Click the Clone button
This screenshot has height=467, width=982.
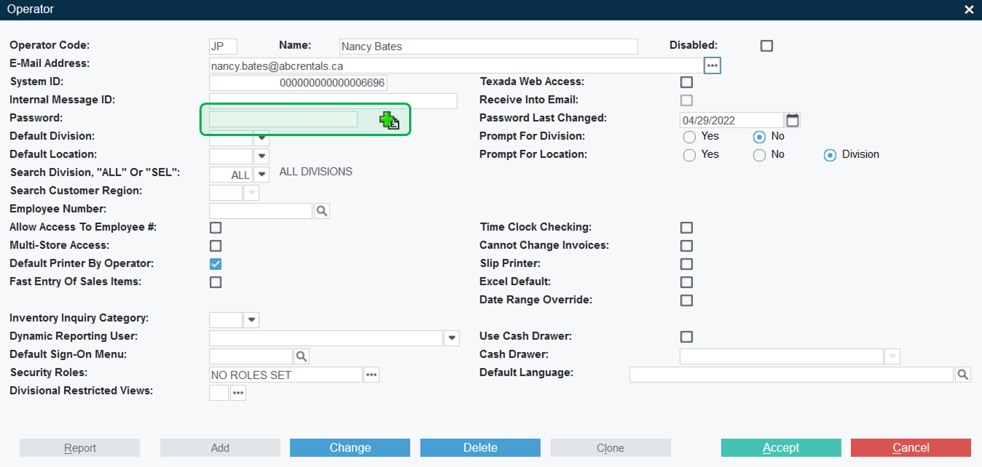tap(611, 448)
